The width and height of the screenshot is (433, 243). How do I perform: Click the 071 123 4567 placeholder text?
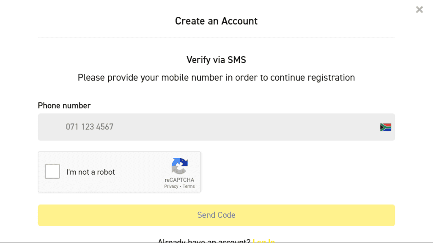[x=90, y=127]
